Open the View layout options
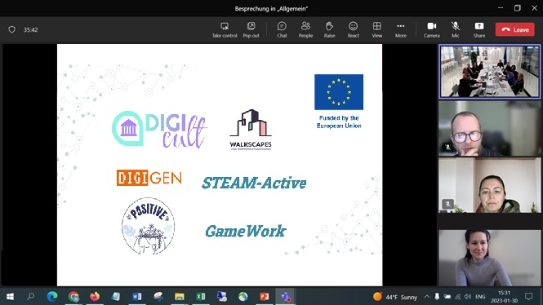 (x=376, y=29)
